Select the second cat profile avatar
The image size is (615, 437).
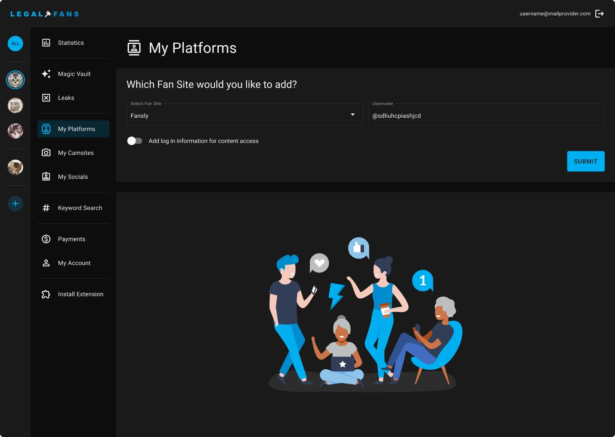(x=15, y=105)
